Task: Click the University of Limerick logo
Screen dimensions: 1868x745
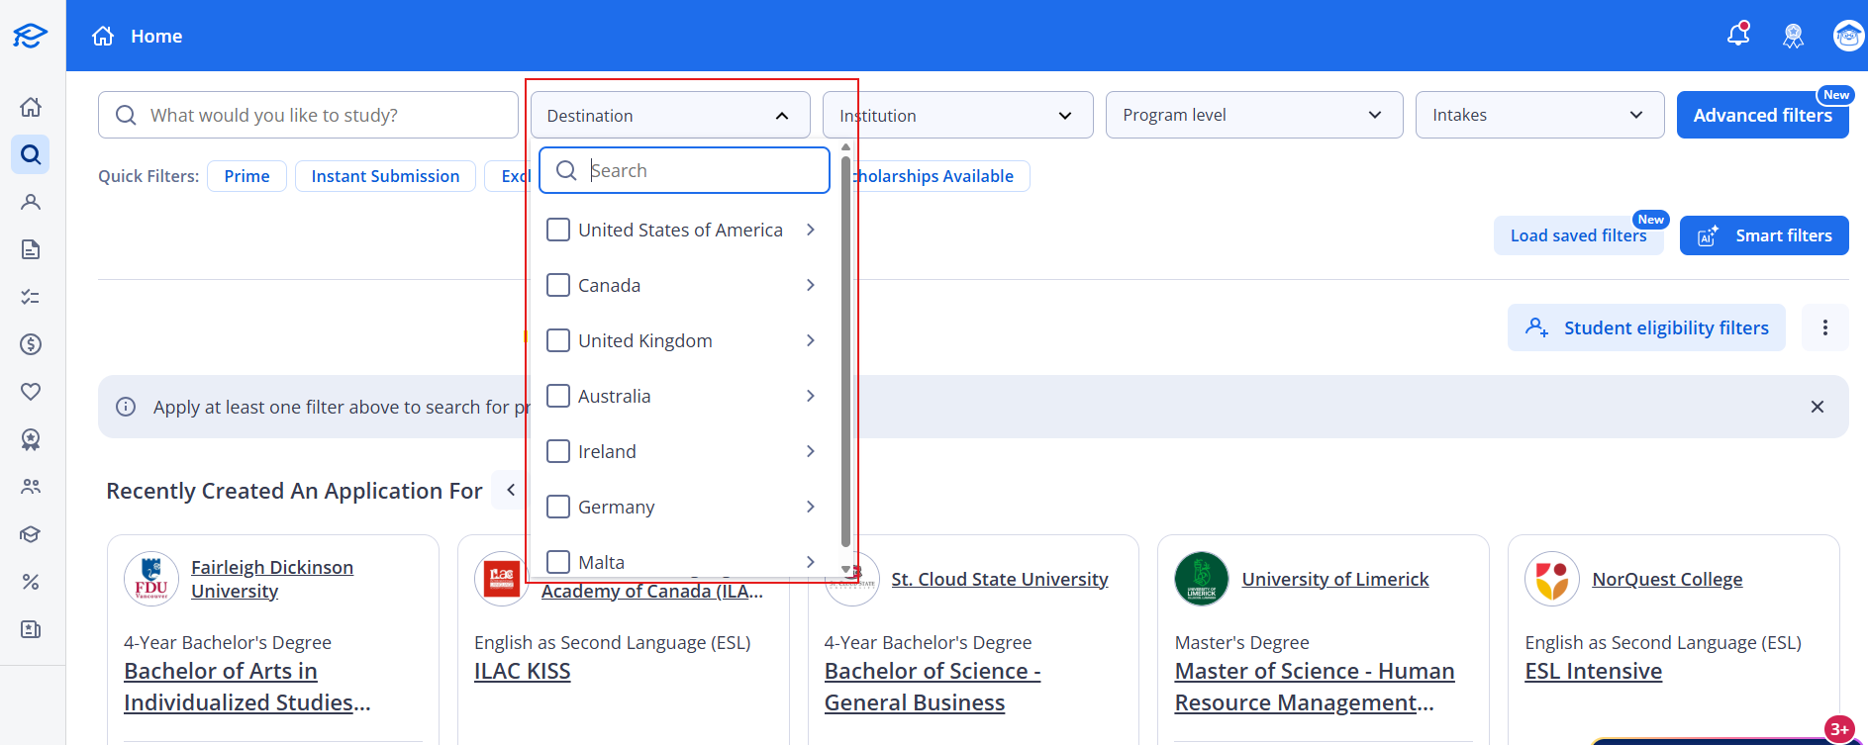Action: pos(1202,579)
